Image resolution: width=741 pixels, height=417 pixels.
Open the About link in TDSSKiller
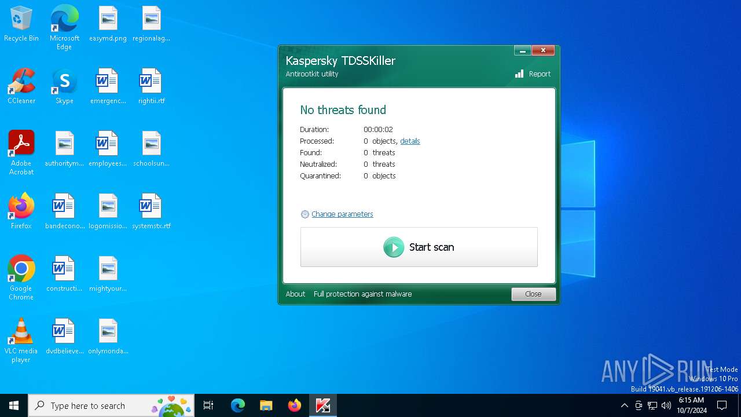(x=295, y=294)
